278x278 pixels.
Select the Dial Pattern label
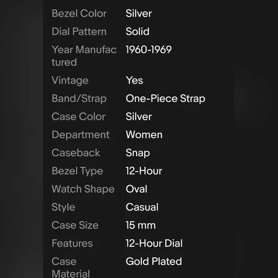(79, 32)
